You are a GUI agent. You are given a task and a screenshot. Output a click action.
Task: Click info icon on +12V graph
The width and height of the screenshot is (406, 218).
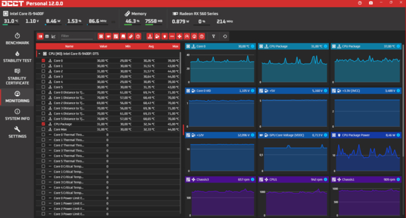[253, 135]
